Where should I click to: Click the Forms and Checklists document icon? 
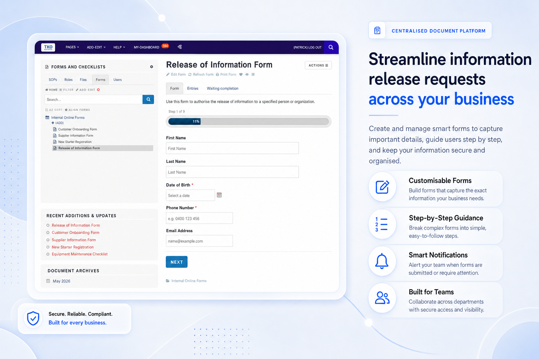47,67
